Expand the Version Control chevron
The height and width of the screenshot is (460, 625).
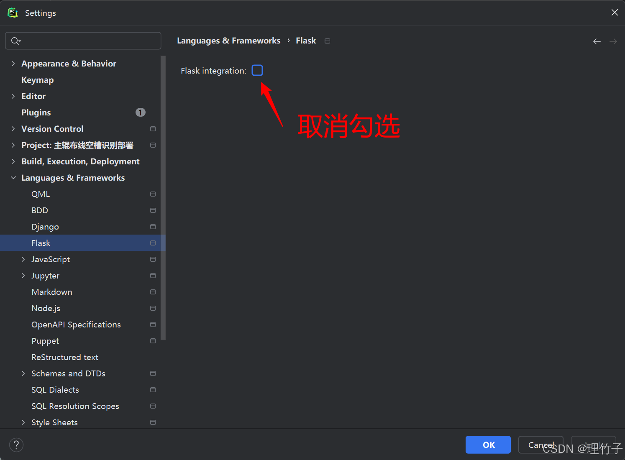13,129
